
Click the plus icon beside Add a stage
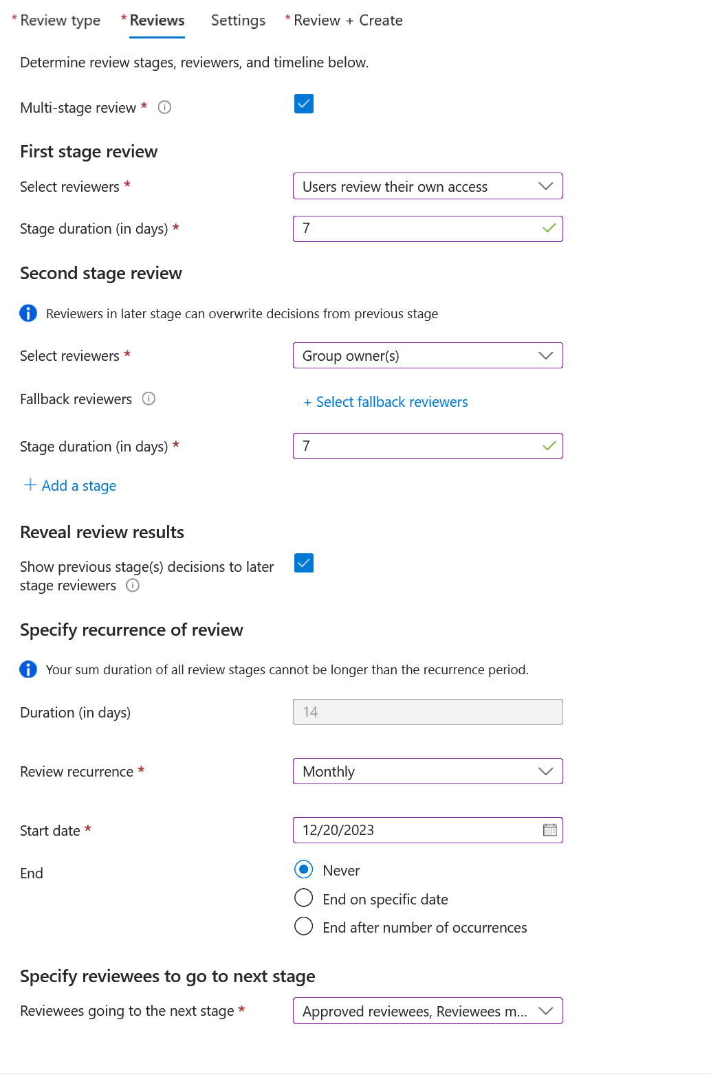[x=30, y=485]
